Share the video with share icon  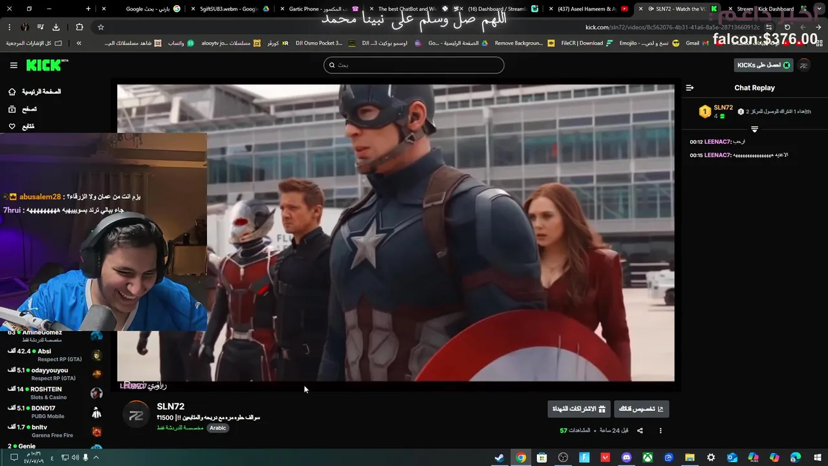(640, 430)
